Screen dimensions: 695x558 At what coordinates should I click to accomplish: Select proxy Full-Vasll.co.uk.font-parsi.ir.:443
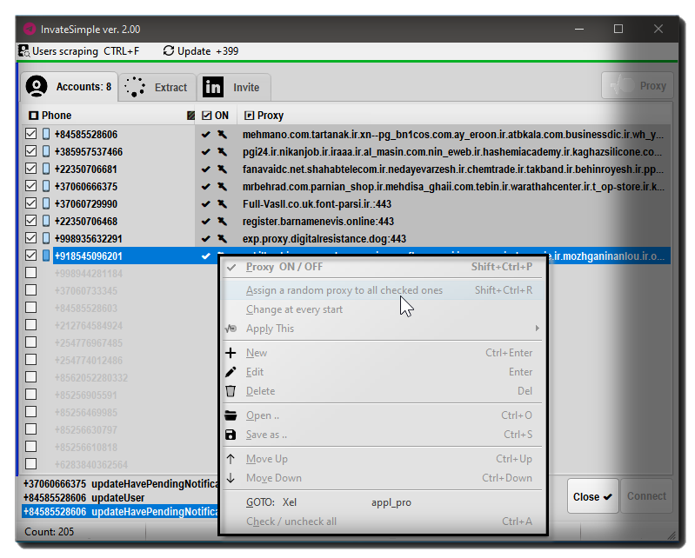coord(317,203)
